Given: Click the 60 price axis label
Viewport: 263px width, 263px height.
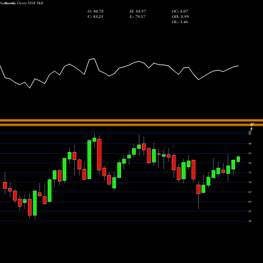Looking at the screenshot, I should [x=250, y=201].
